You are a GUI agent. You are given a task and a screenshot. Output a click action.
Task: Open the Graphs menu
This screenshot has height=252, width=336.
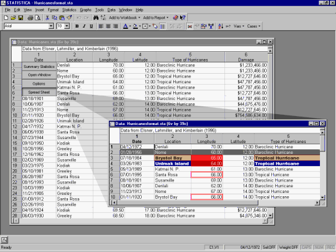click(x=85, y=10)
